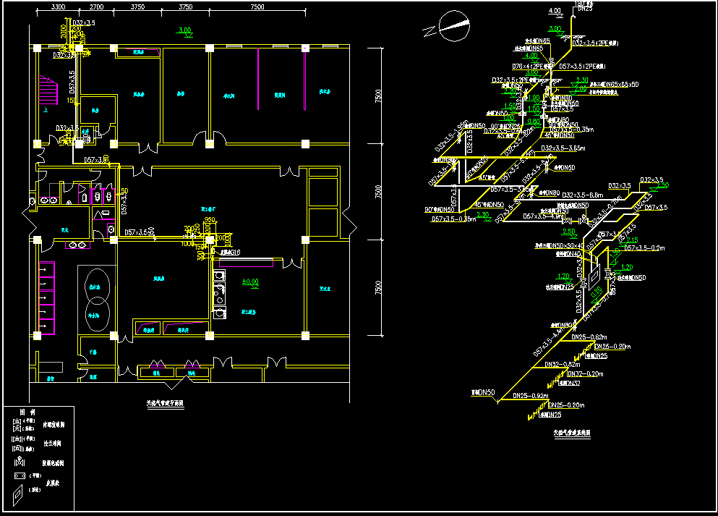Select the lower oval tank outline
718x516 pixels.
click(96, 311)
